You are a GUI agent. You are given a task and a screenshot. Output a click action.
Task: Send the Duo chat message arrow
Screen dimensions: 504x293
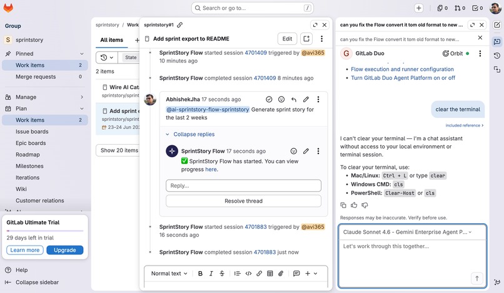pyautogui.click(x=477, y=278)
